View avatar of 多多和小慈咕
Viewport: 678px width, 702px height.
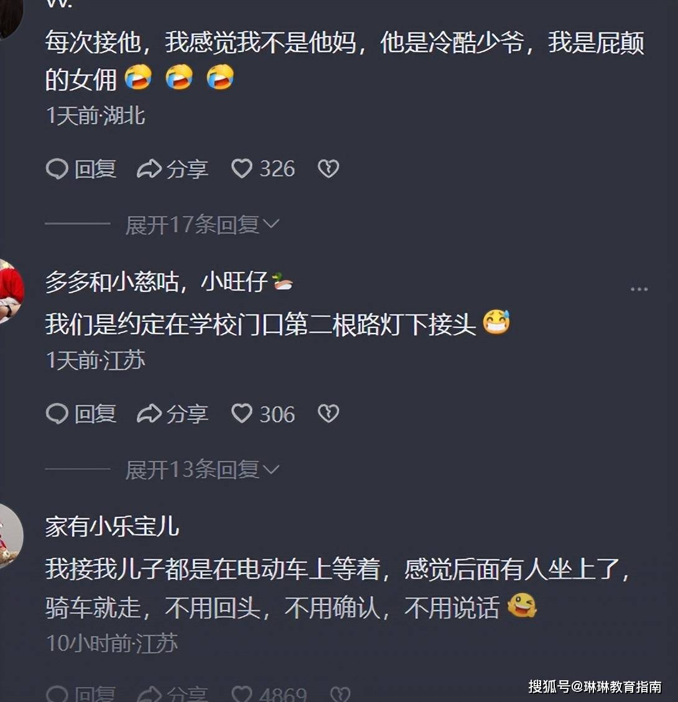[10, 291]
